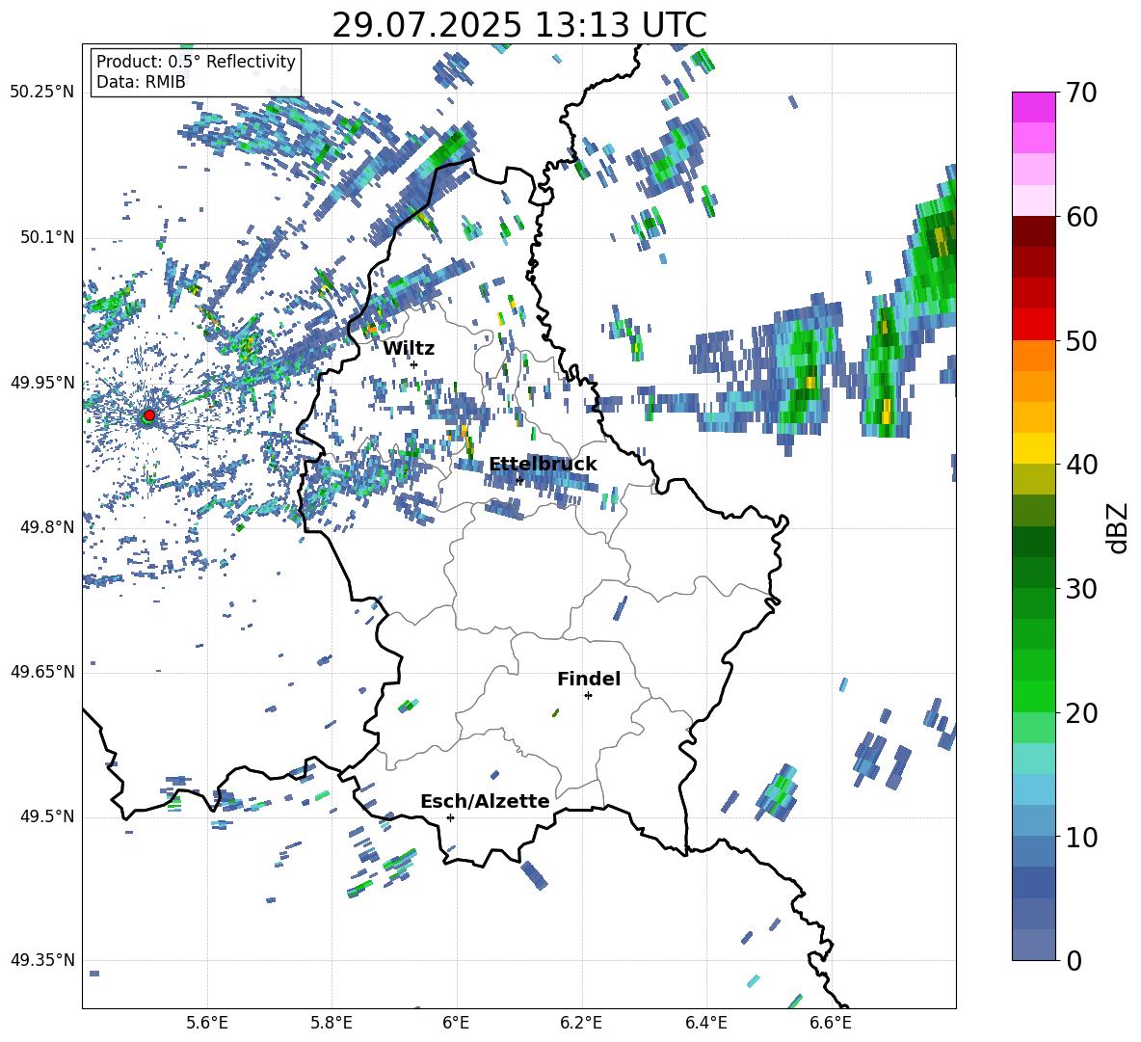The width and height of the screenshot is (1141, 1042).
Task: Click the 70 colorbar tick value
Action: tap(1081, 93)
